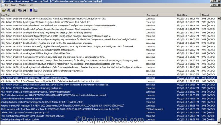This screenshot has height=125, width=221.
Task: Select the CcmClearServiceSetupStamp log line
Action: [x=108, y=60]
